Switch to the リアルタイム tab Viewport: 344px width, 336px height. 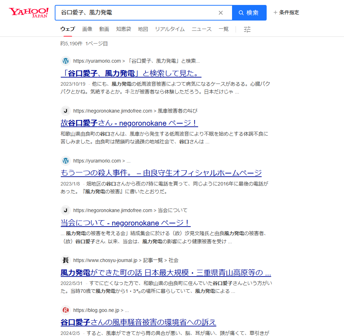click(x=170, y=29)
